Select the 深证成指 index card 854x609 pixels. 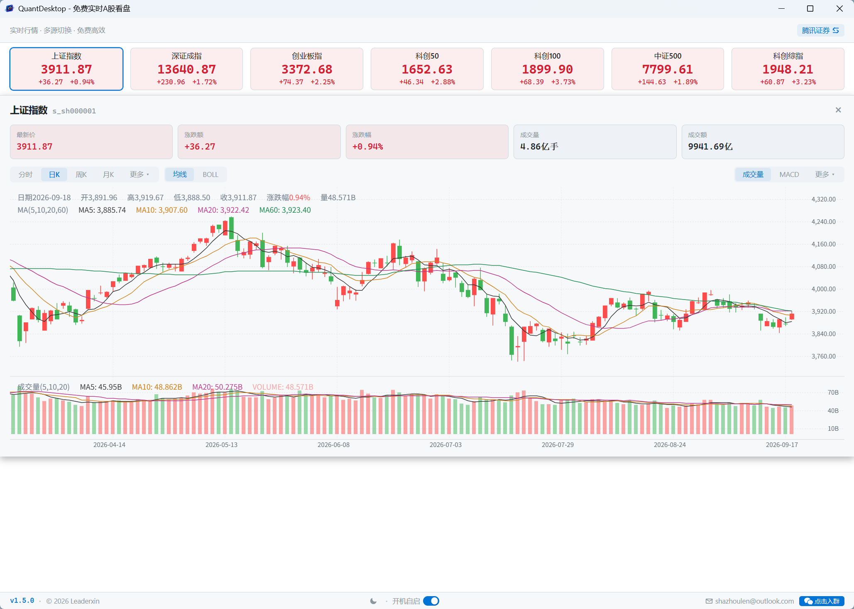click(x=186, y=69)
